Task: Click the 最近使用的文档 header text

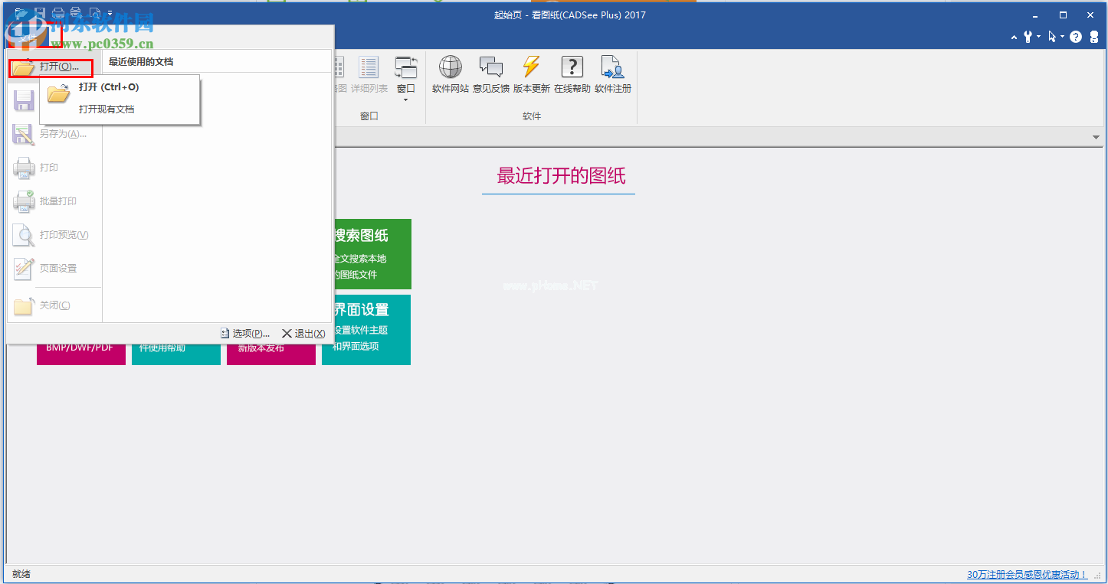Action: (x=141, y=62)
